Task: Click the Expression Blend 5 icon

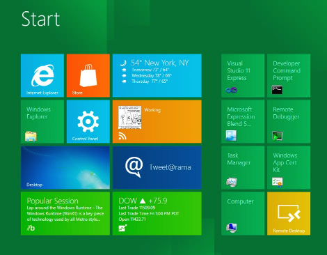Action: tap(231, 136)
